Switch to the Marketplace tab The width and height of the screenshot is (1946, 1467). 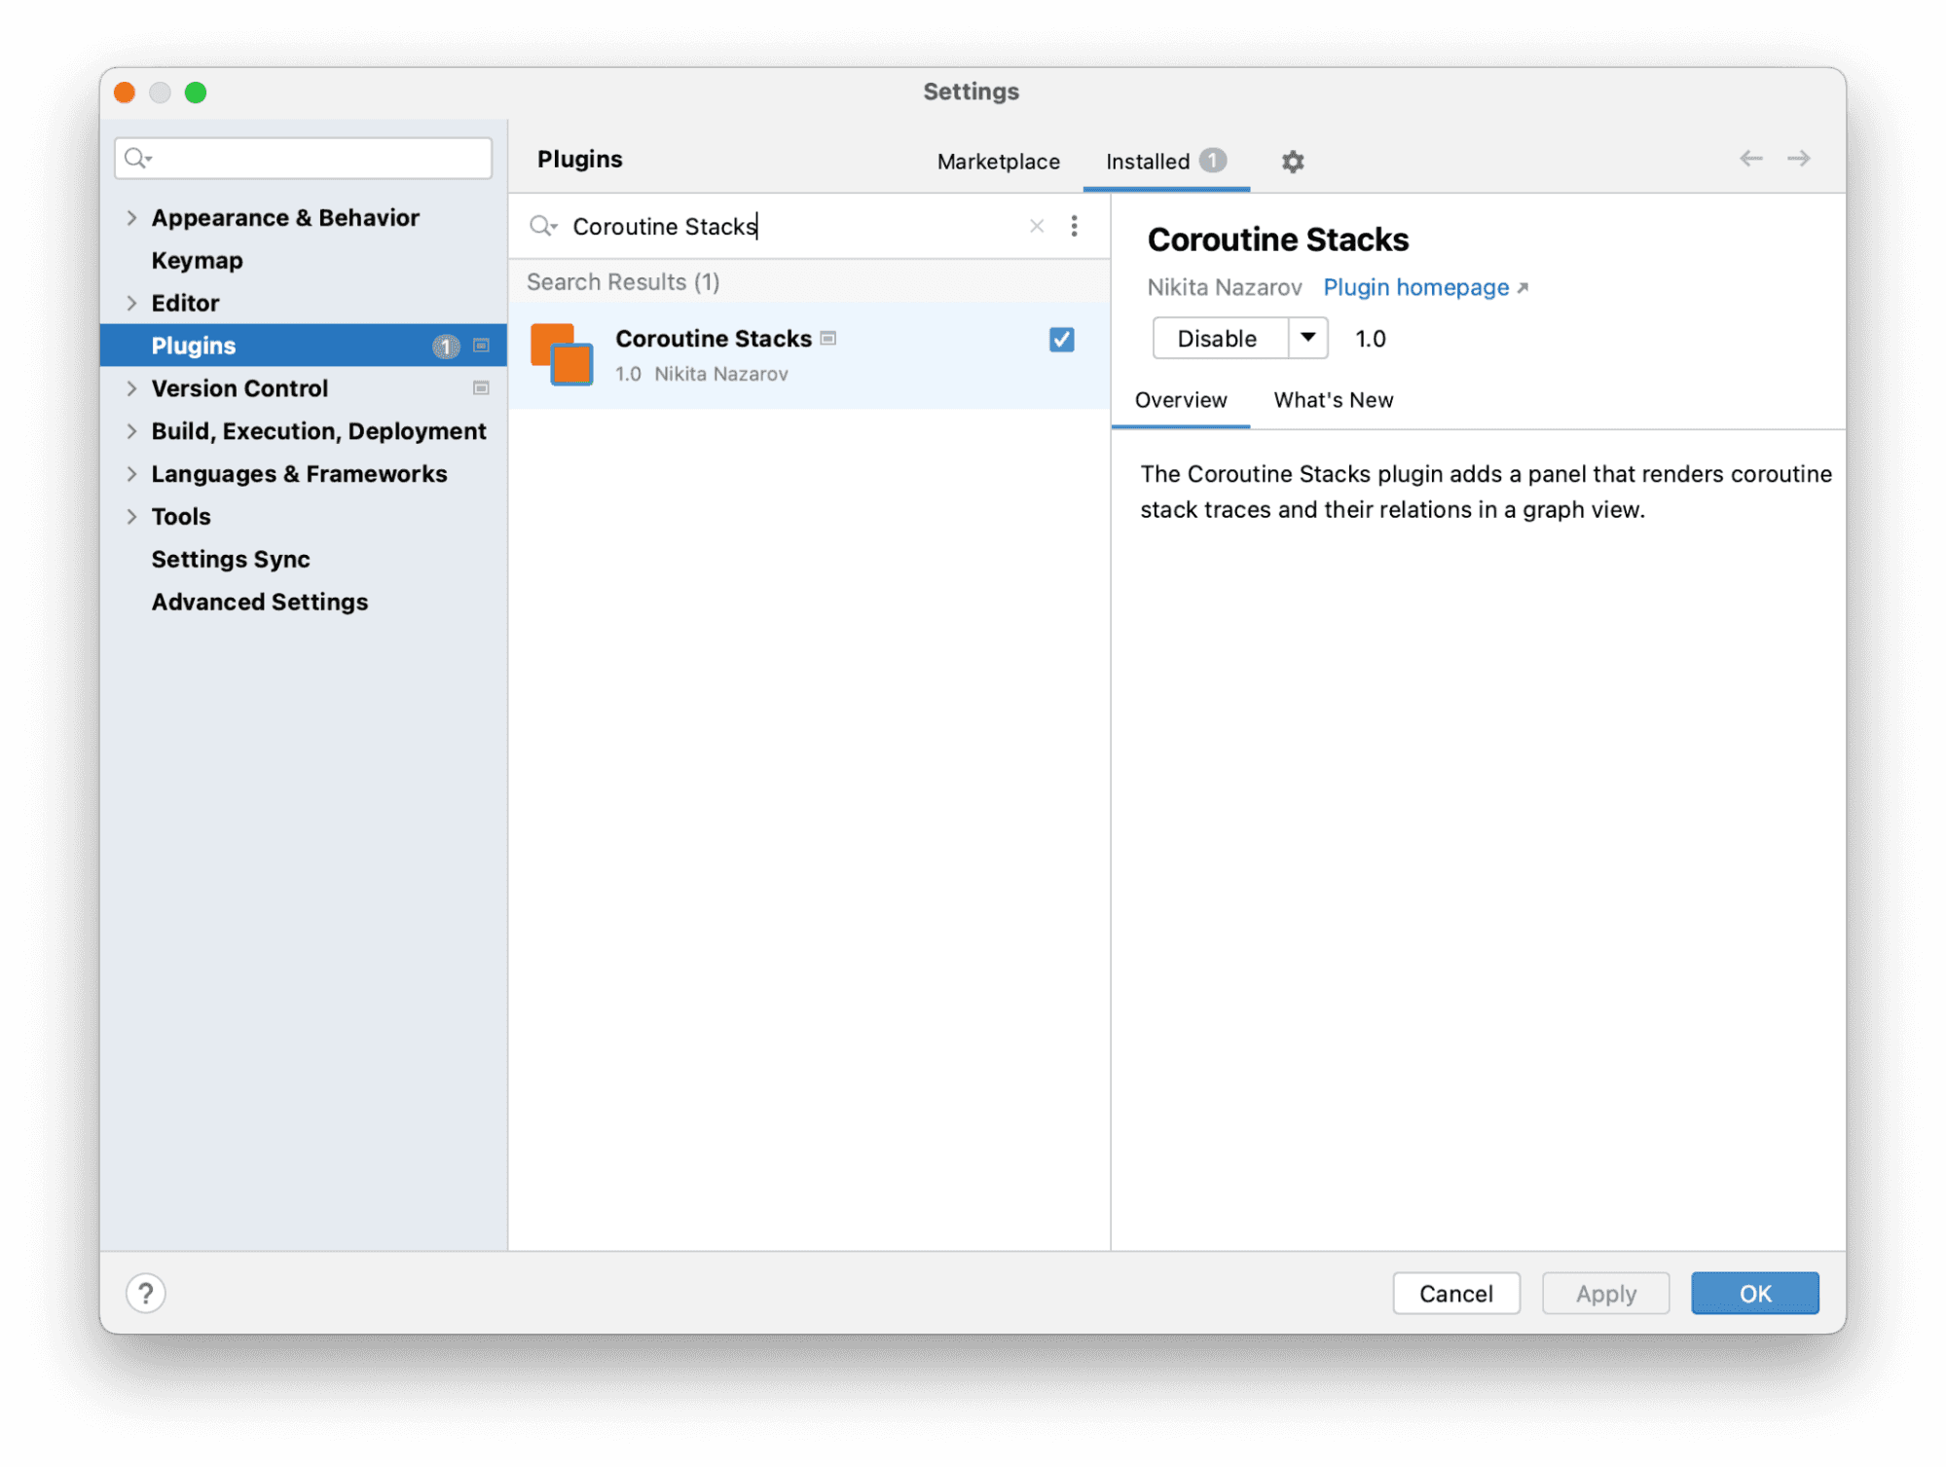[x=998, y=162]
